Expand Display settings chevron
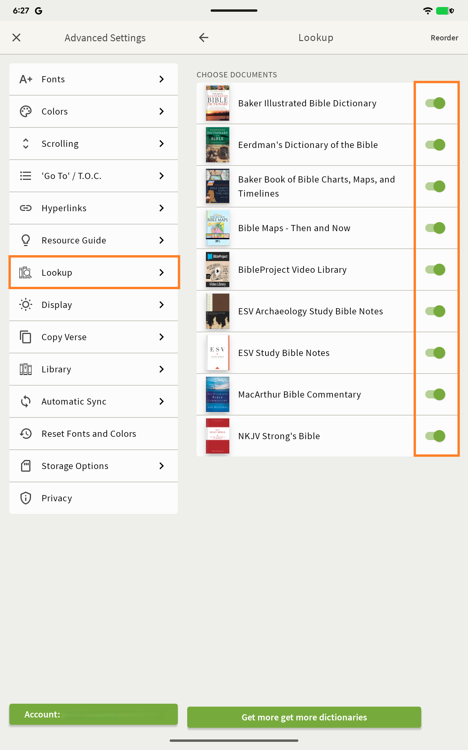The width and height of the screenshot is (468, 750). (x=161, y=305)
